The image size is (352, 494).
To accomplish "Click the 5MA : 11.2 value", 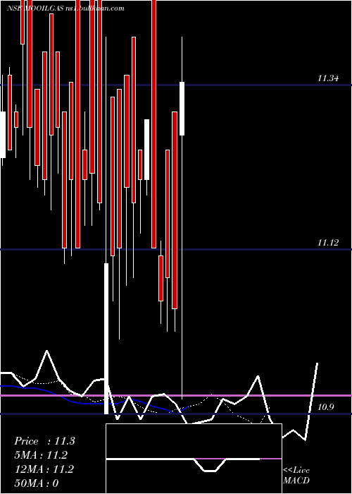I will pyautogui.click(x=42, y=455).
